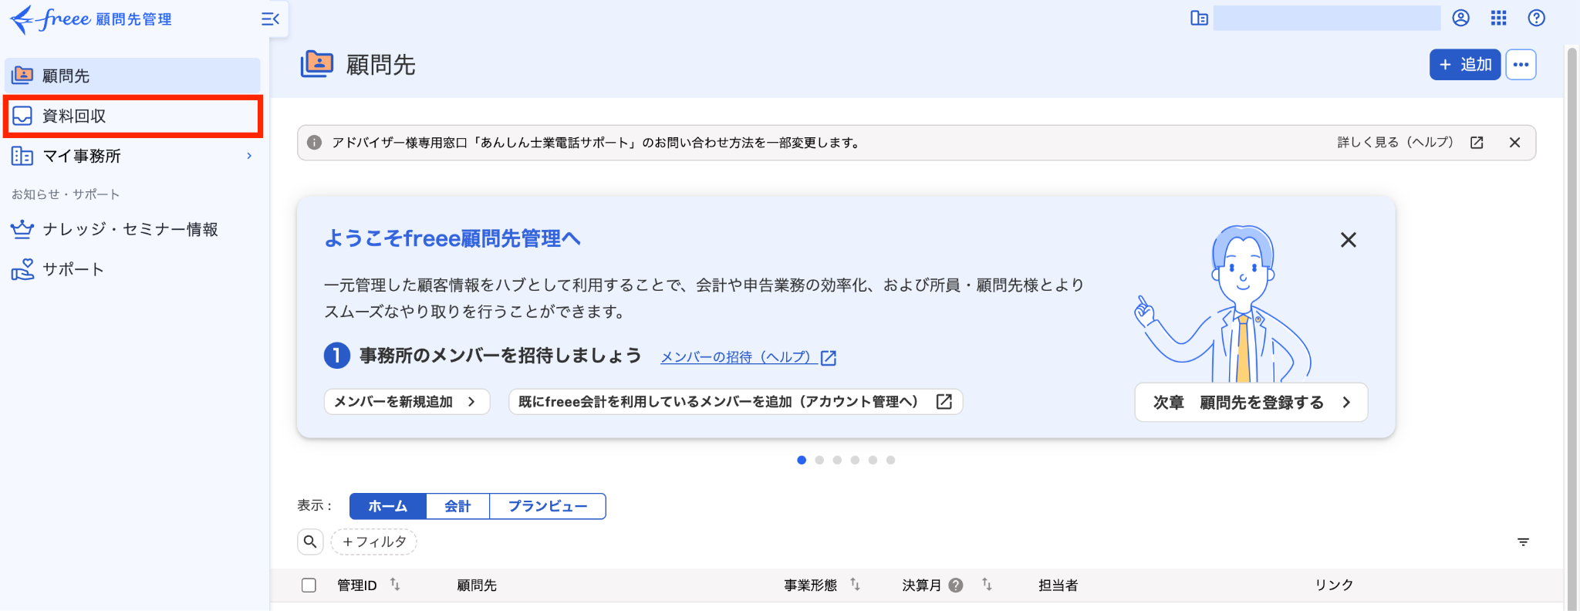Viewport: 1580px width, 611px height.
Task: Click the ＋フィルタ button
Action: (374, 542)
